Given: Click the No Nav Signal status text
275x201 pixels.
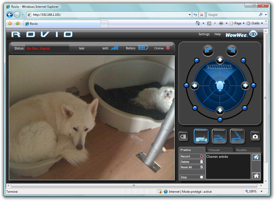Looking at the screenshot, I should [38, 48].
